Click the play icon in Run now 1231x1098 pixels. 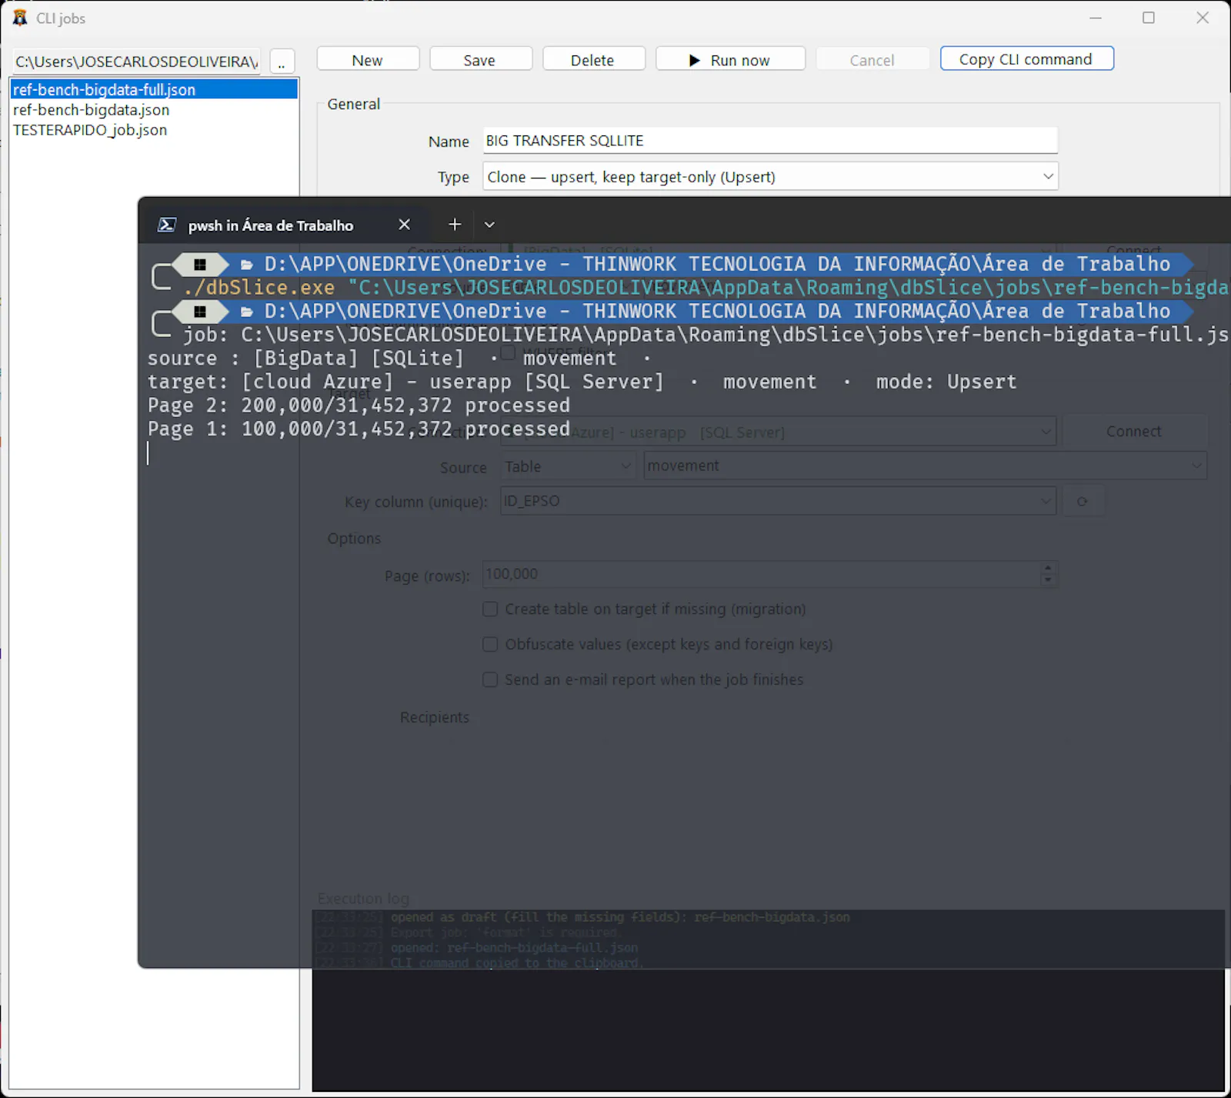pyautogui.click(x=695, y=60)
